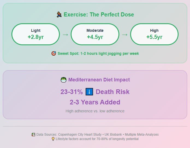This screenshot has width=190, height=148.
Task: Click the books icon beside Data Sources
Action: 34,135
